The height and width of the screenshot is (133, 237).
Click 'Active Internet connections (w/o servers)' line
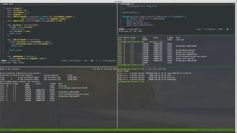click(20, 73)
